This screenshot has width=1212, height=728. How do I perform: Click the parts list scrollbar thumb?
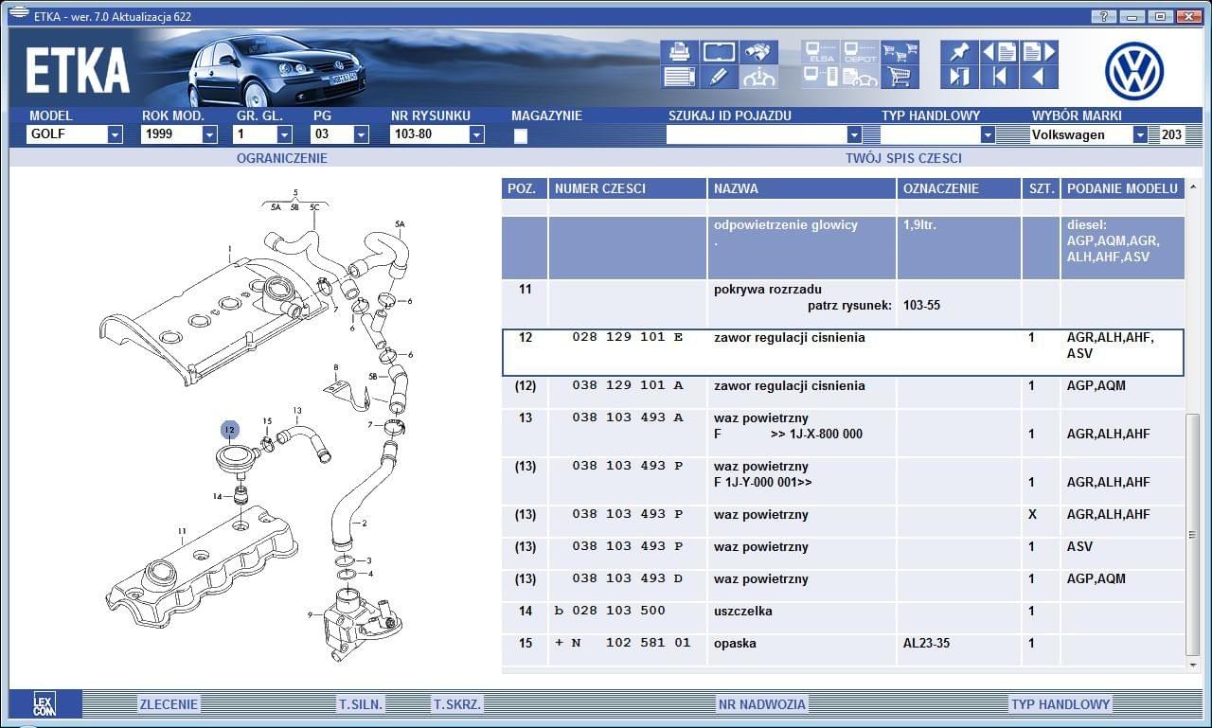coord(1193,535)
